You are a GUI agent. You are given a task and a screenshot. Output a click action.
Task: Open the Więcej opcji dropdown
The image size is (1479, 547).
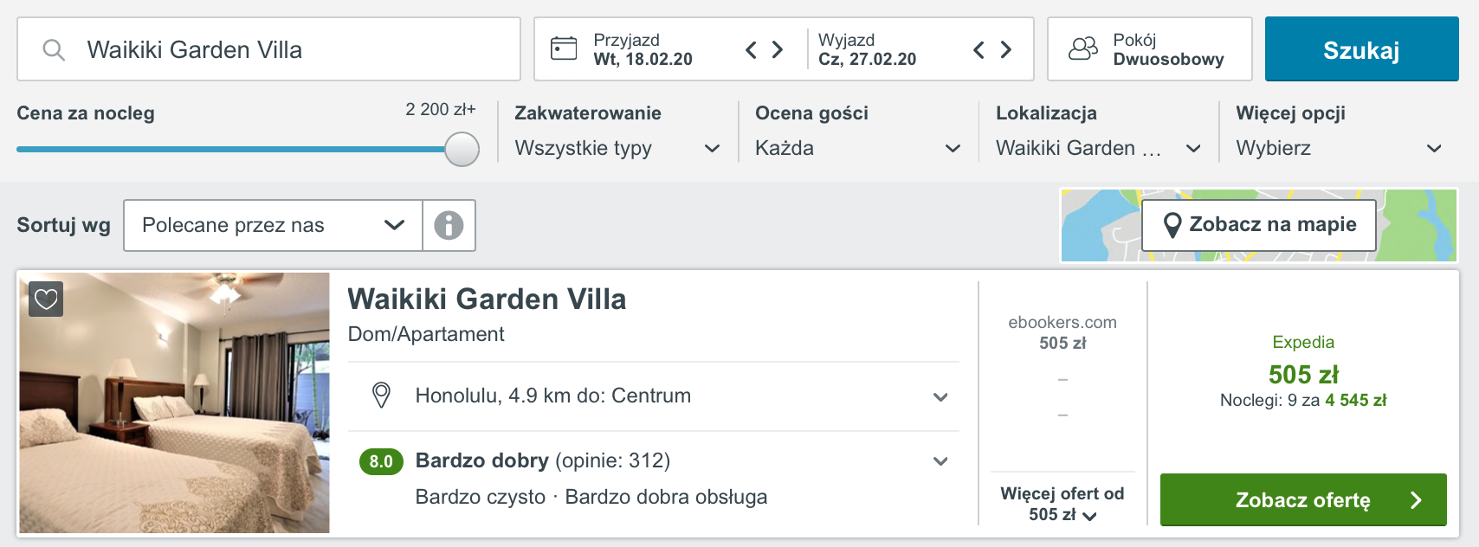pyautogui.click(x=1339, y=148)
